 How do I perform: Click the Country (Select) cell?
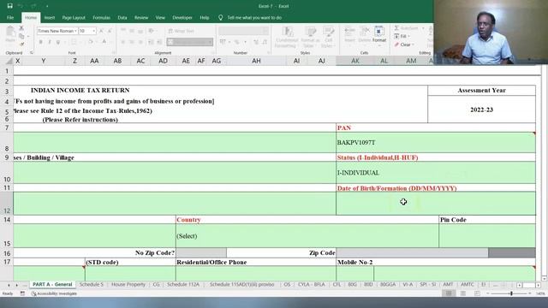307,236
